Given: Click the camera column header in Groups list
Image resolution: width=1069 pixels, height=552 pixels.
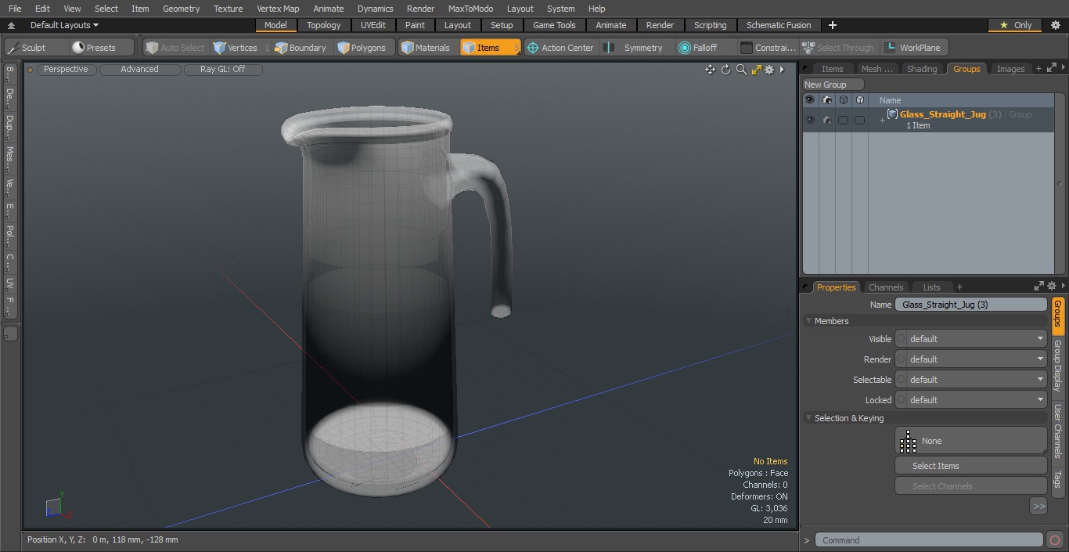Looking at the screenshot, I should click(826, 100).
